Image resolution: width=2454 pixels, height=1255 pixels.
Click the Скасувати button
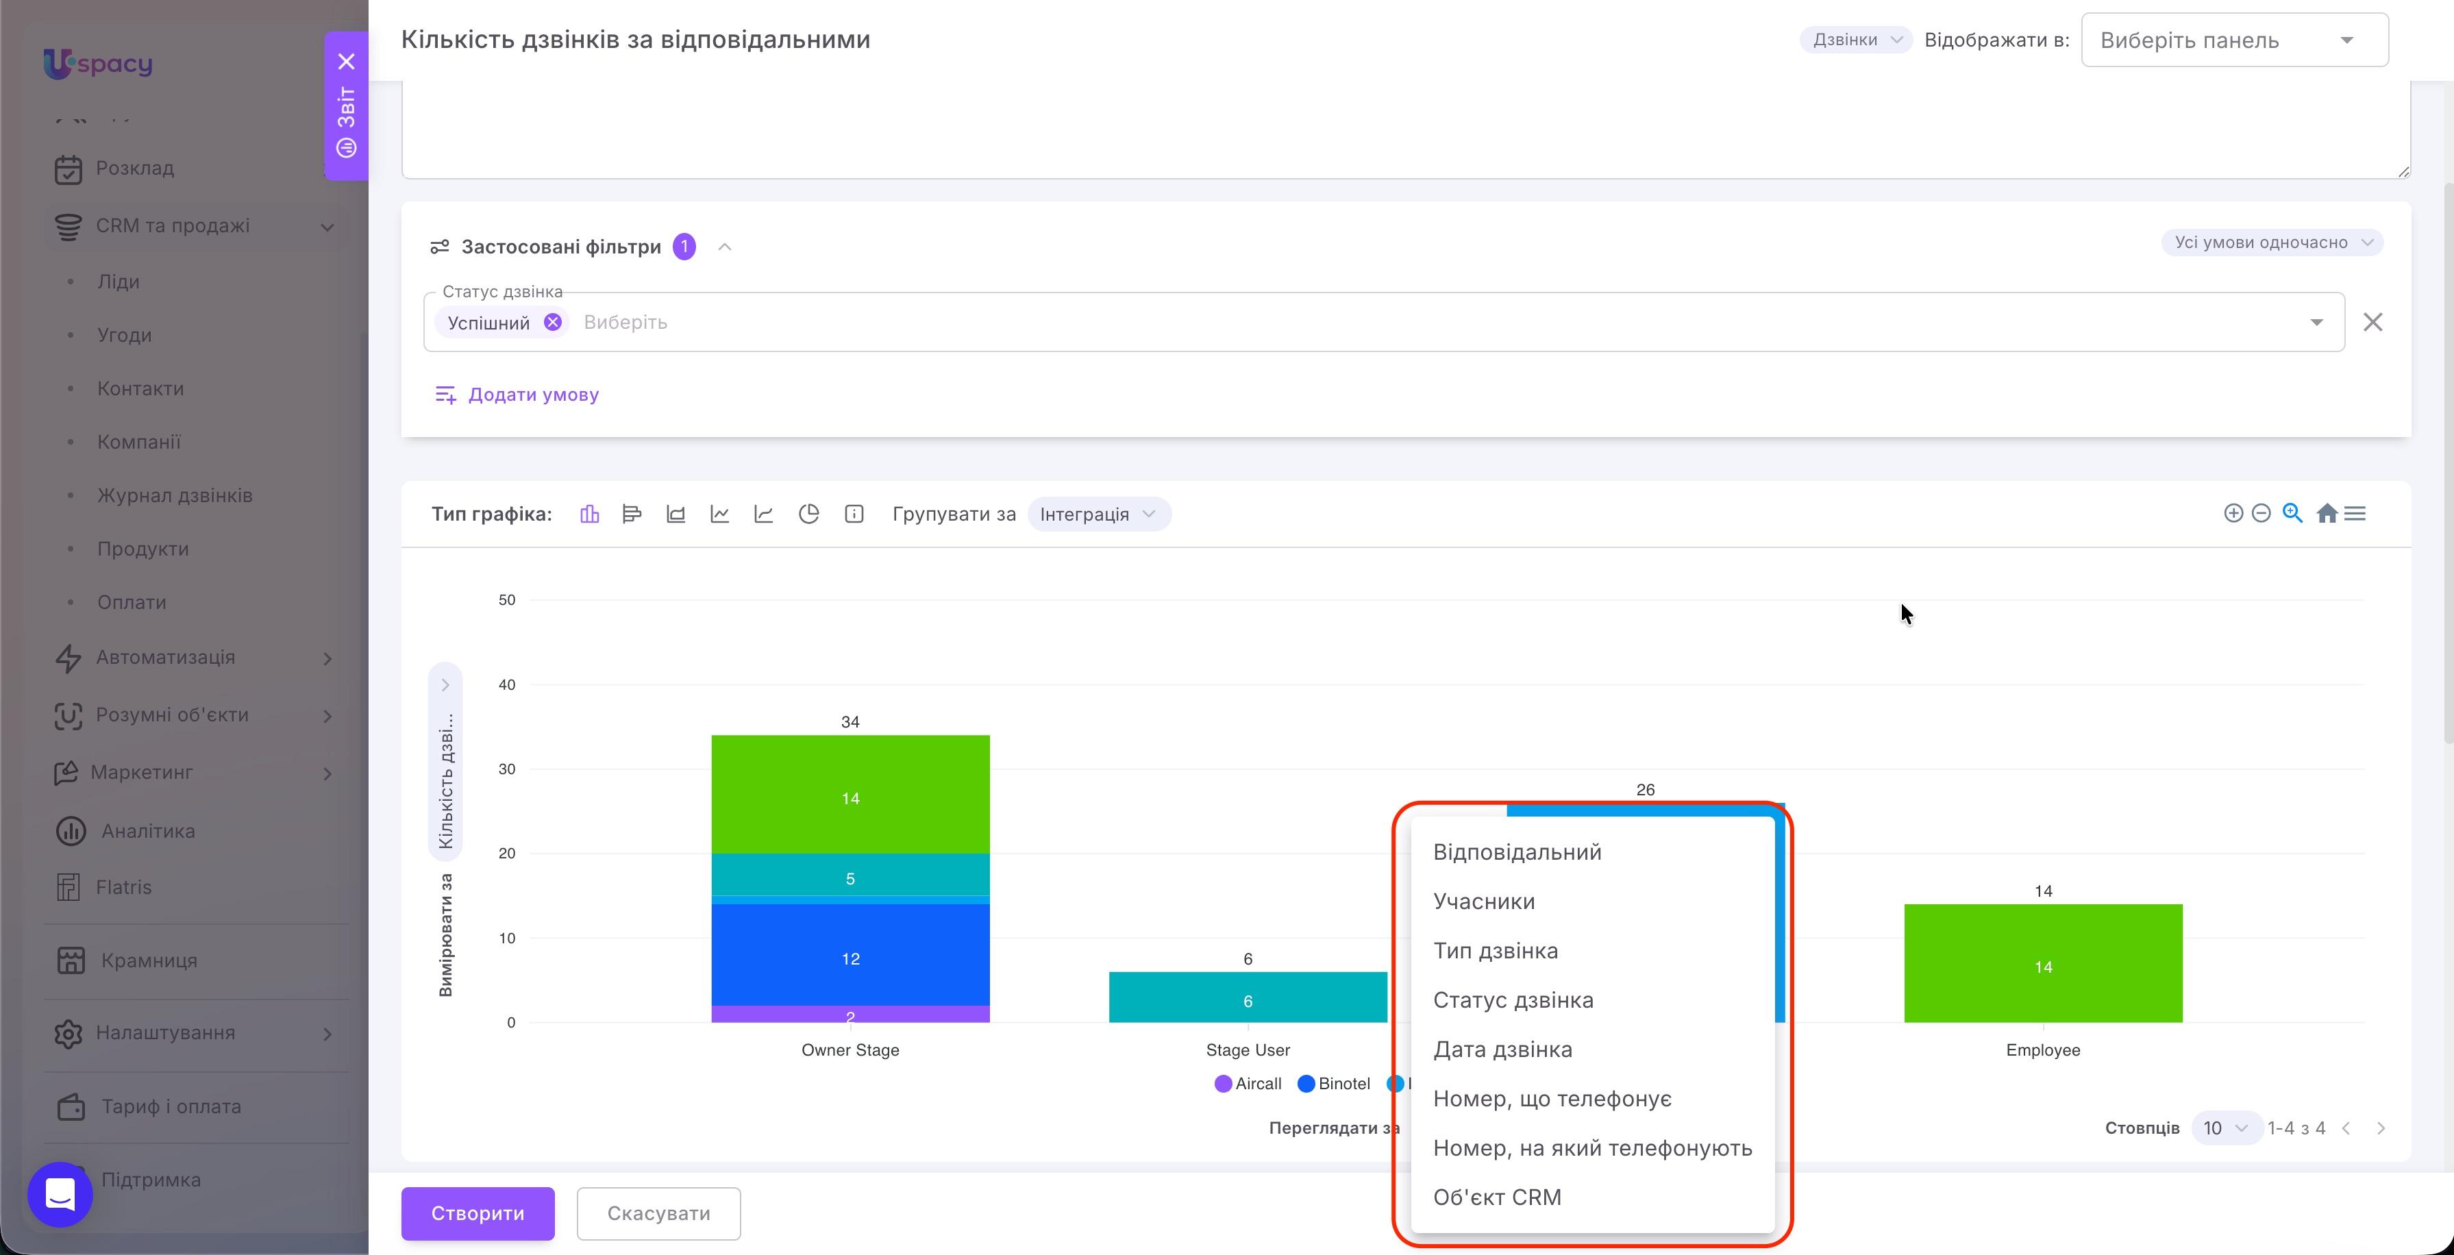pos(658,1213)
